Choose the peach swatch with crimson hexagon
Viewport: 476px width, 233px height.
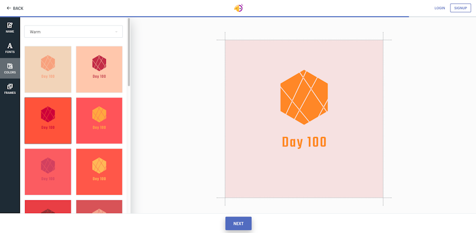click(99, 69)
